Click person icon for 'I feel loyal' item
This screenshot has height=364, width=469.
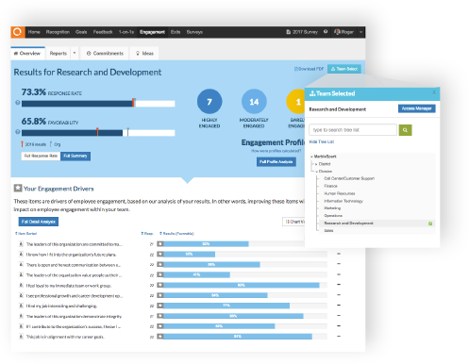[x=21, y=285]
